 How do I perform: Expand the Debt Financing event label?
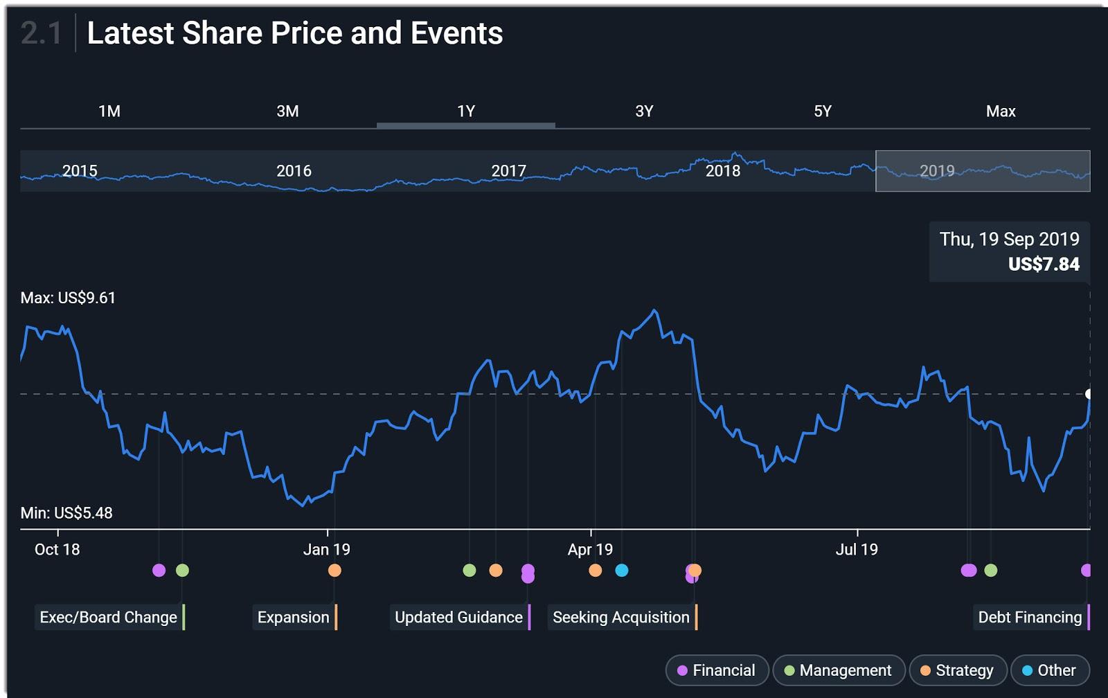pos(1030,618)
